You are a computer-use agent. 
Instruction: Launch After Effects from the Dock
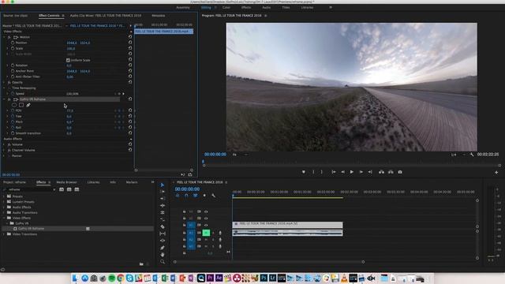[x=219, y=278]
